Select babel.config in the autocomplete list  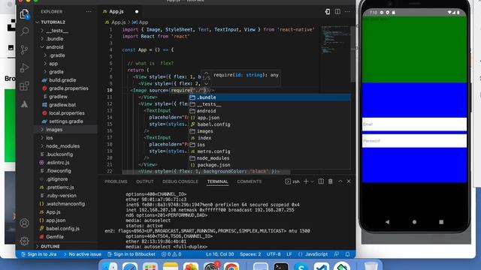click(x=269, y=124)
